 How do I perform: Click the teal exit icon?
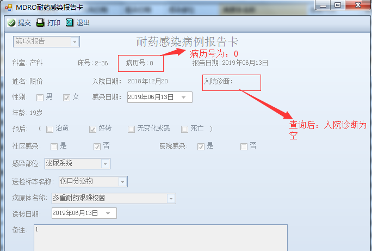(x=70, y=22)
